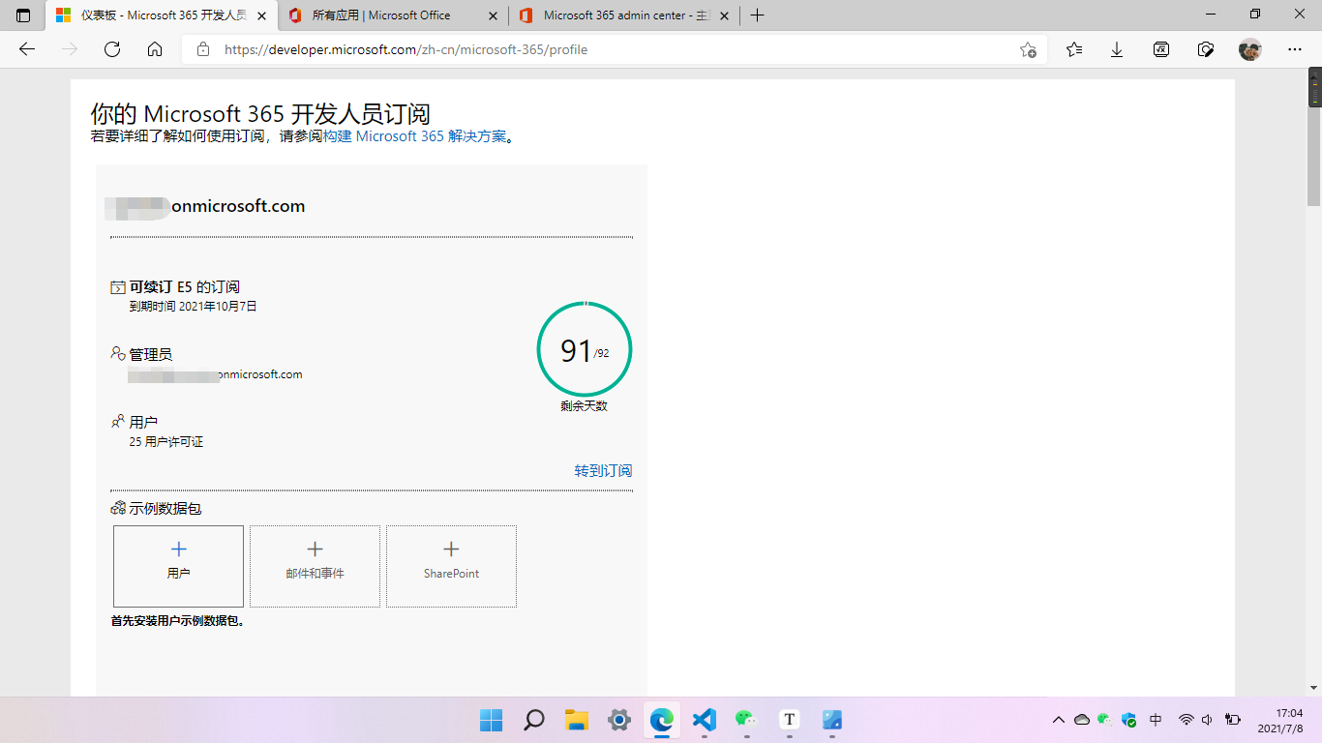Install the 用户 sample data pack
This screenshot has height=743, width=1322.
pos(178,566)
